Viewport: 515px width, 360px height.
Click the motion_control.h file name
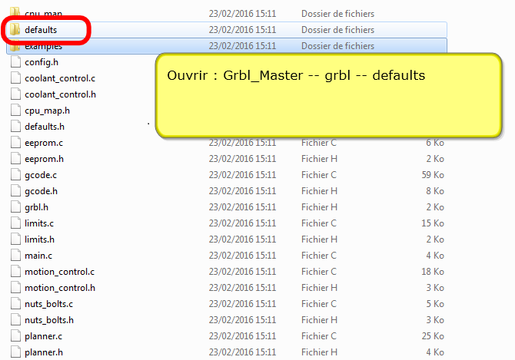[x=59, y=288]
